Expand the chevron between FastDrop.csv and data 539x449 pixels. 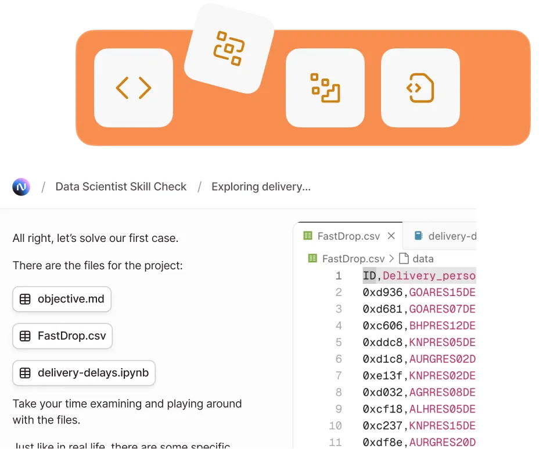(x=391, y=258)
